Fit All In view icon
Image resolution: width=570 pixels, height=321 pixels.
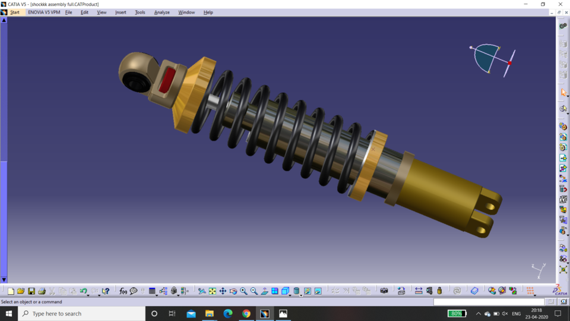click(213, 291)
